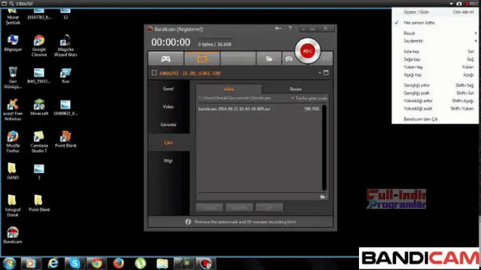The image size is (481, 270).
Task: Choose Sağa taşı from the menu
Action: pyautogui.click(x=435, y=59)
